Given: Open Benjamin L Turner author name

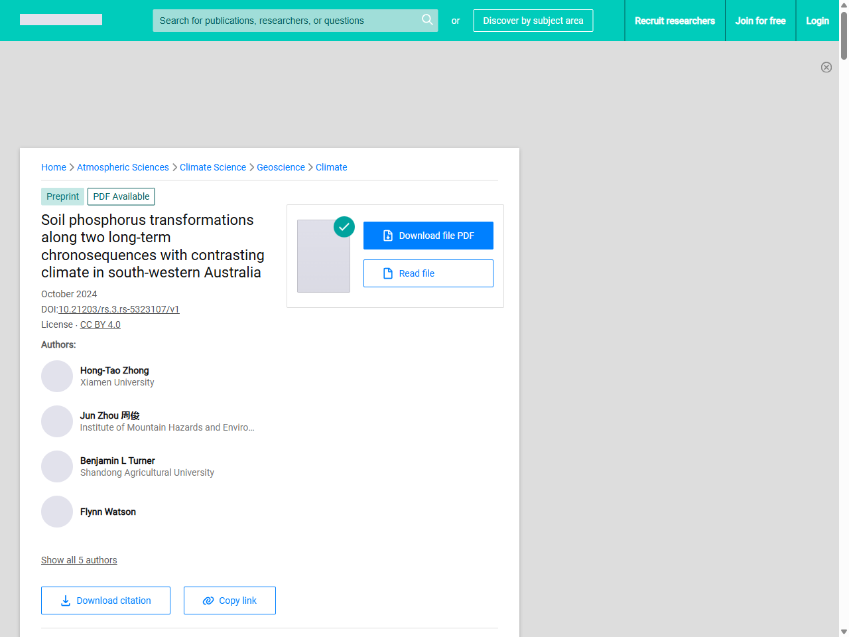Looking at the screenshot, I should click(117, 460).
